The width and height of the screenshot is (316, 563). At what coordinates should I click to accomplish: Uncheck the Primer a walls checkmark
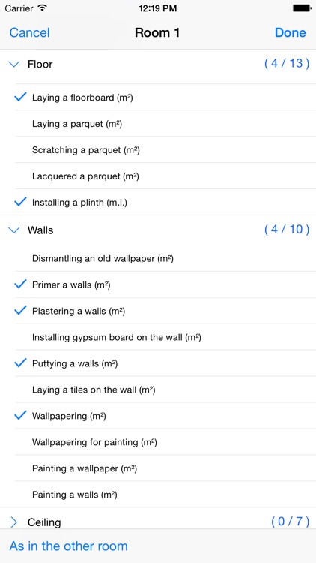[20, 285]
